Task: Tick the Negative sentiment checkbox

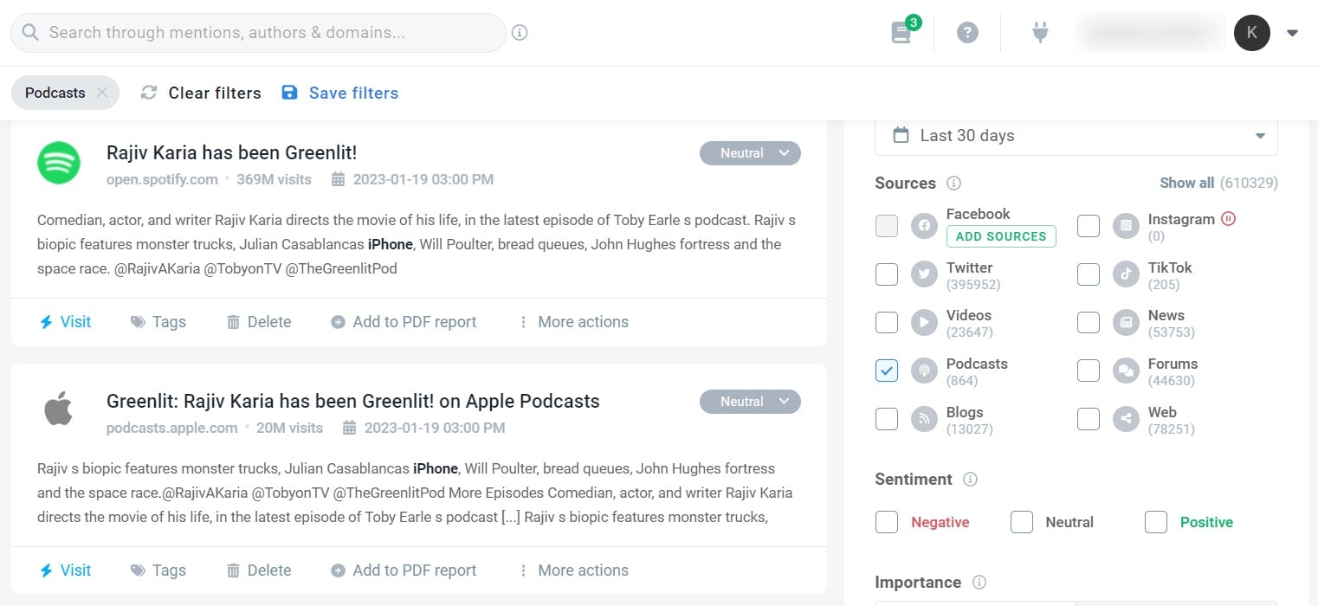Action: [x=887, y=522]
